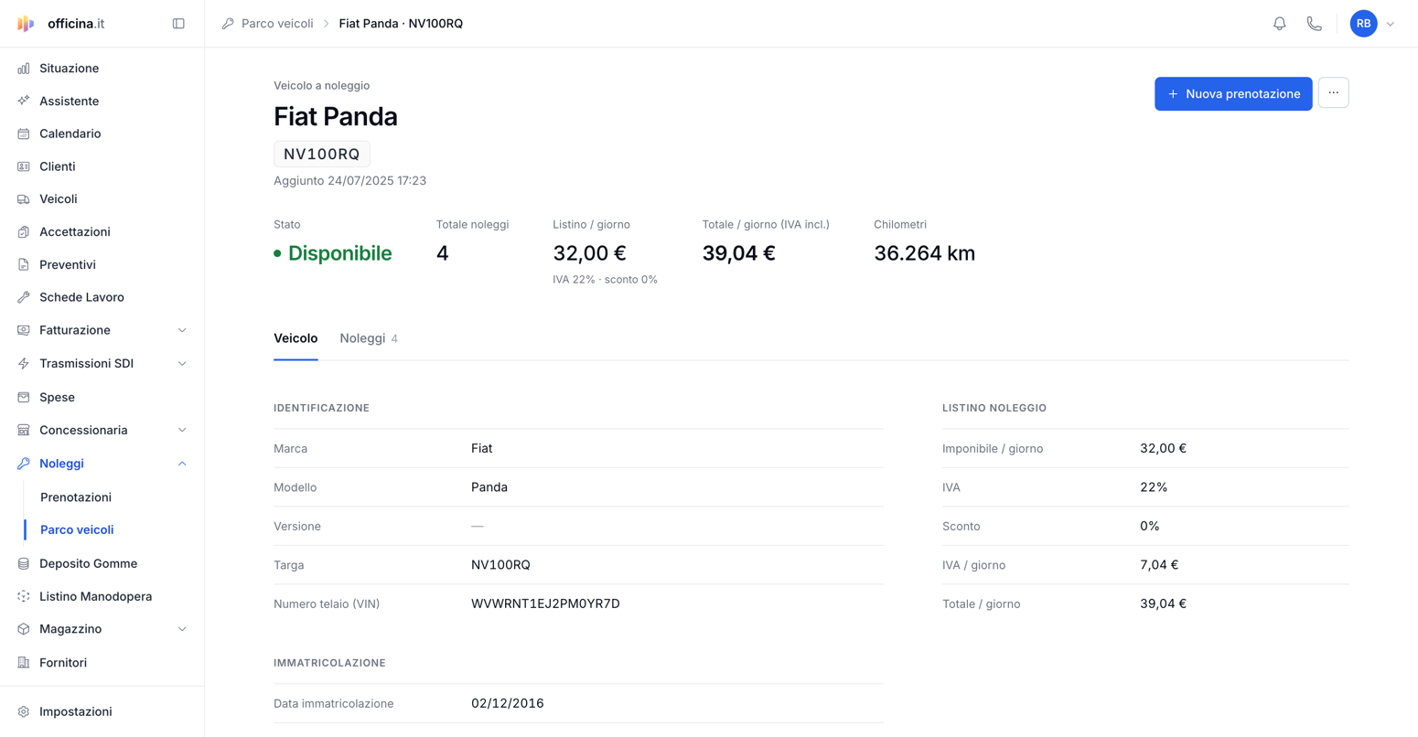Open the RB user avatar
Screen dimensions: 1418x737
click(x=1363, y=24)
